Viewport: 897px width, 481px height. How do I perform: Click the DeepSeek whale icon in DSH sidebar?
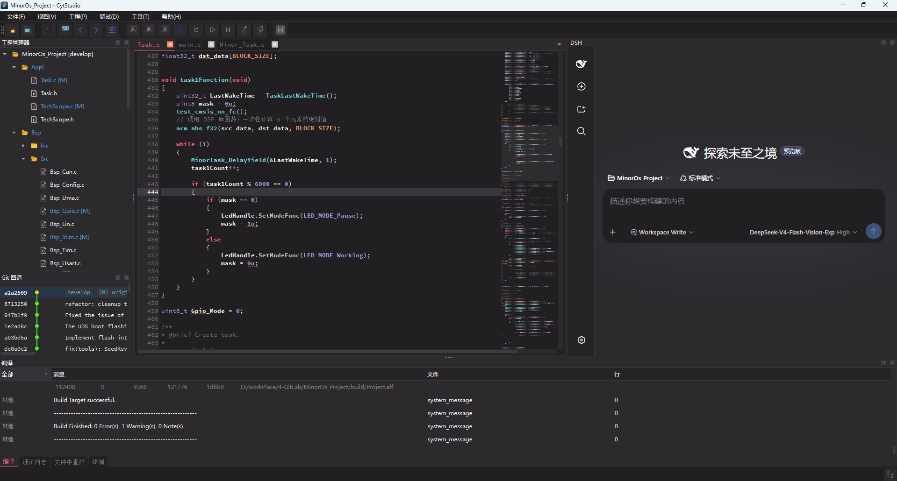pyautogui.click(x=581, y=64)
